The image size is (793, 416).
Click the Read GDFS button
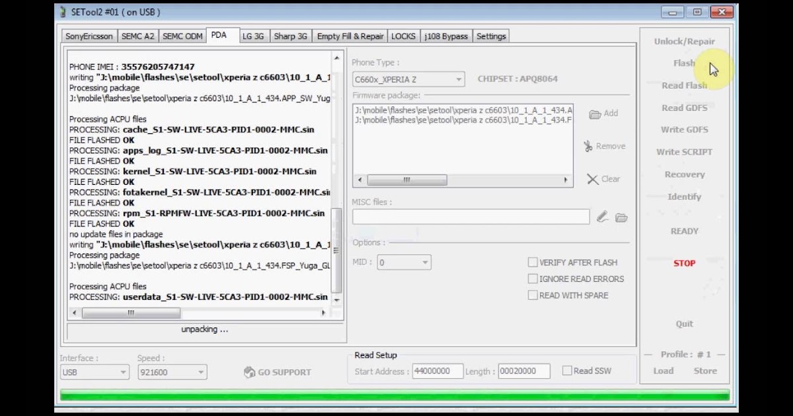685,108
